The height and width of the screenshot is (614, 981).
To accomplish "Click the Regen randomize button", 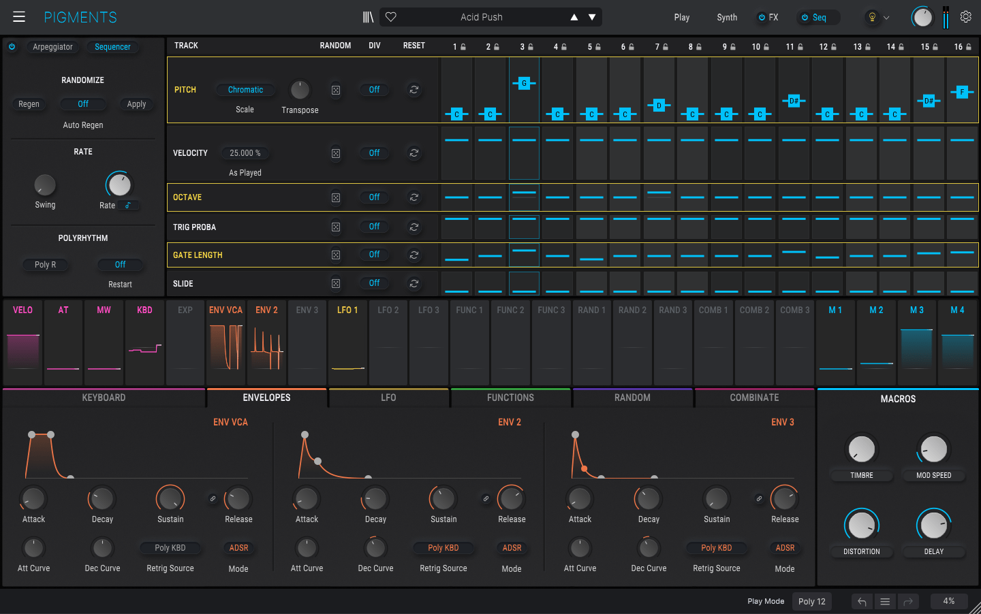I will pos(29,104).
